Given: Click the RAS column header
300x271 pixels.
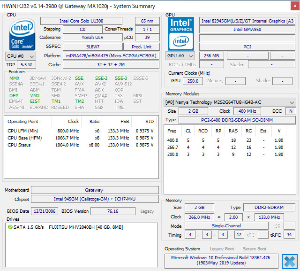Looking at the screenshot, I should tap(233, 131).
